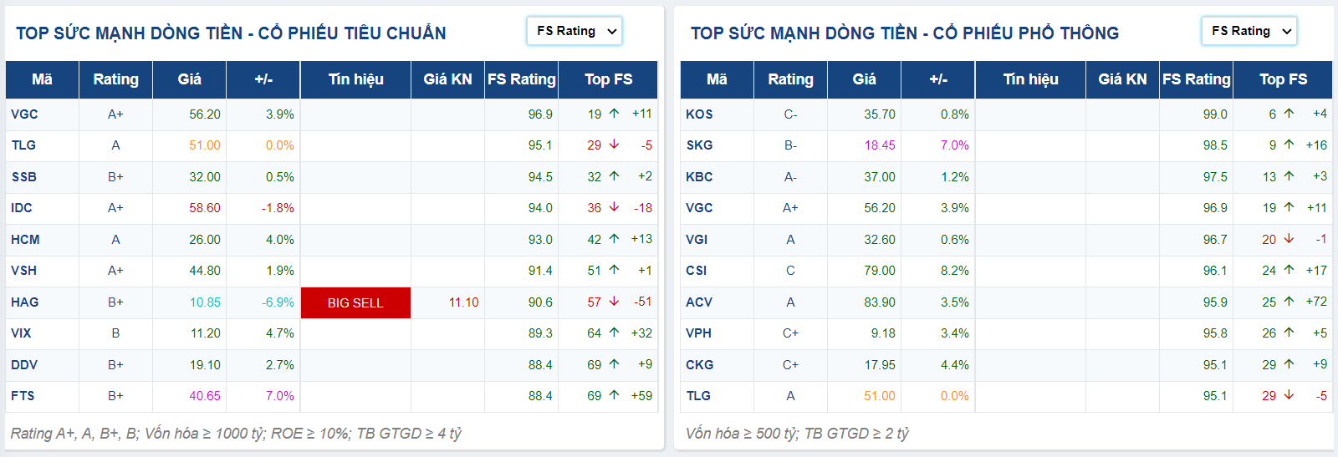Click the green up arrow in VGC row, left table
Viewport: 1338px width, 457px height.
click(614, 114)
